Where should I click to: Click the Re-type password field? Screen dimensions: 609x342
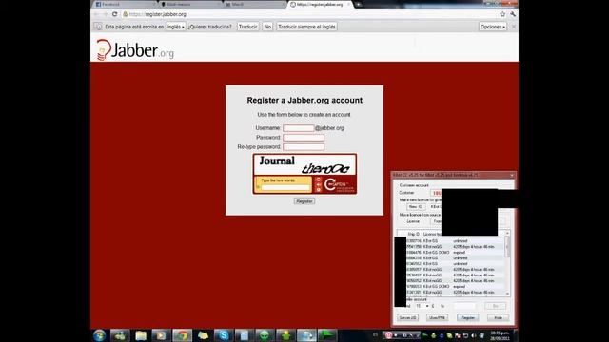point(304,147)
